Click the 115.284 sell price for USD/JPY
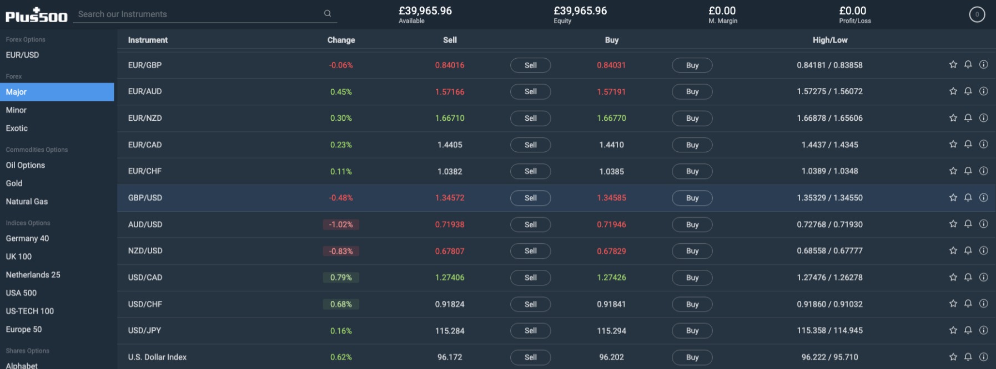996x369 pixels. (450, 331)
